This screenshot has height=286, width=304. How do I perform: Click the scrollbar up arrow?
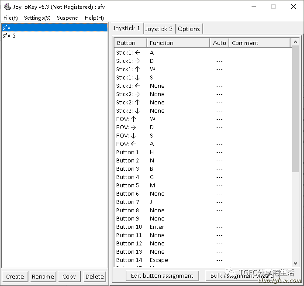pos(295,42)
